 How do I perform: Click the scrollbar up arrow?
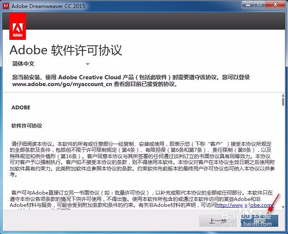point(283,95)
